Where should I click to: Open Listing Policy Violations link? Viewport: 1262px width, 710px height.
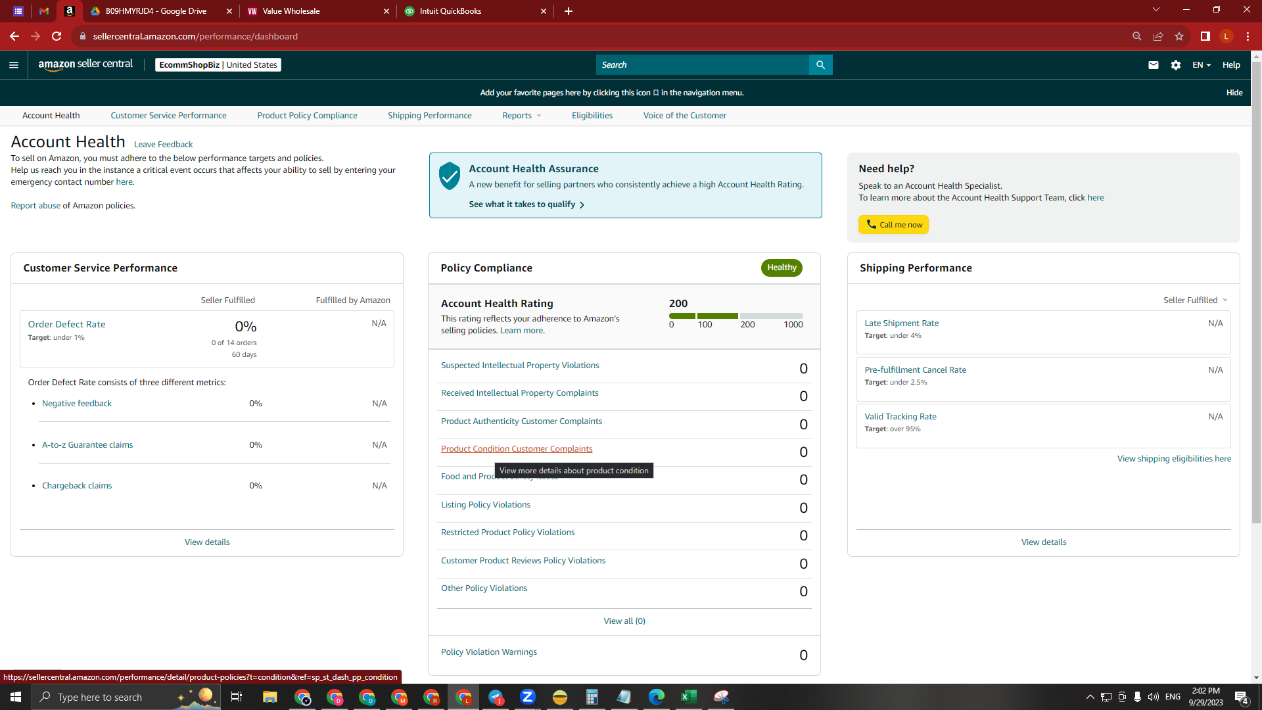[486, 505]
